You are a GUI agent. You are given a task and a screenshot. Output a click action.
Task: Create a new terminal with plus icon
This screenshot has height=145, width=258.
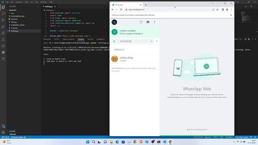240,39
